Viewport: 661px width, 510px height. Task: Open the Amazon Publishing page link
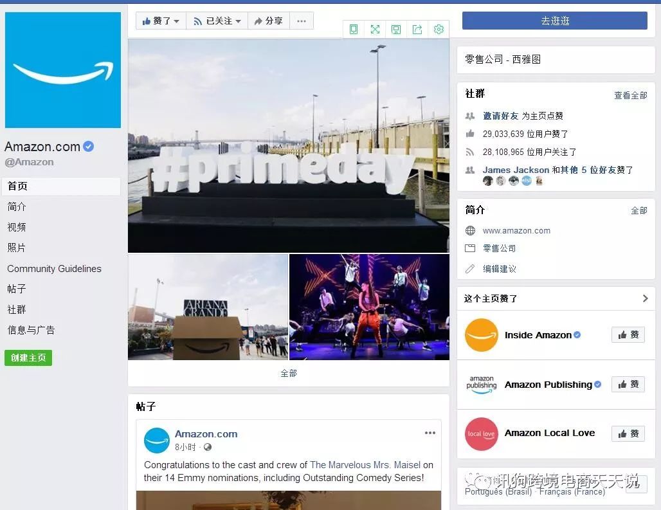pyautogui.click(x=548, y=385)
